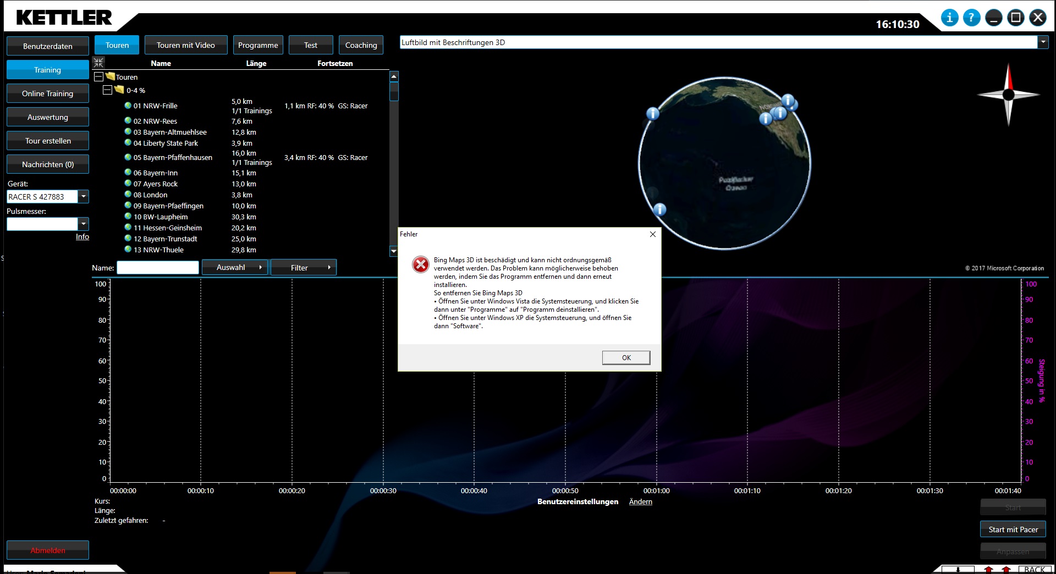1056x574 pixels.
Task: Select Training in the sidebar
Action: [x=48, y=70]
